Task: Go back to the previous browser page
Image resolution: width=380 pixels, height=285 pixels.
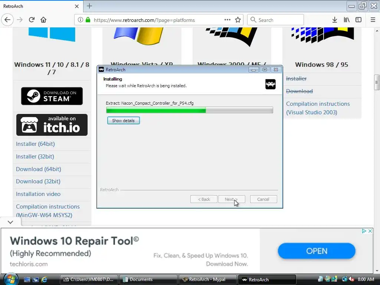Action: pos(7,20)
